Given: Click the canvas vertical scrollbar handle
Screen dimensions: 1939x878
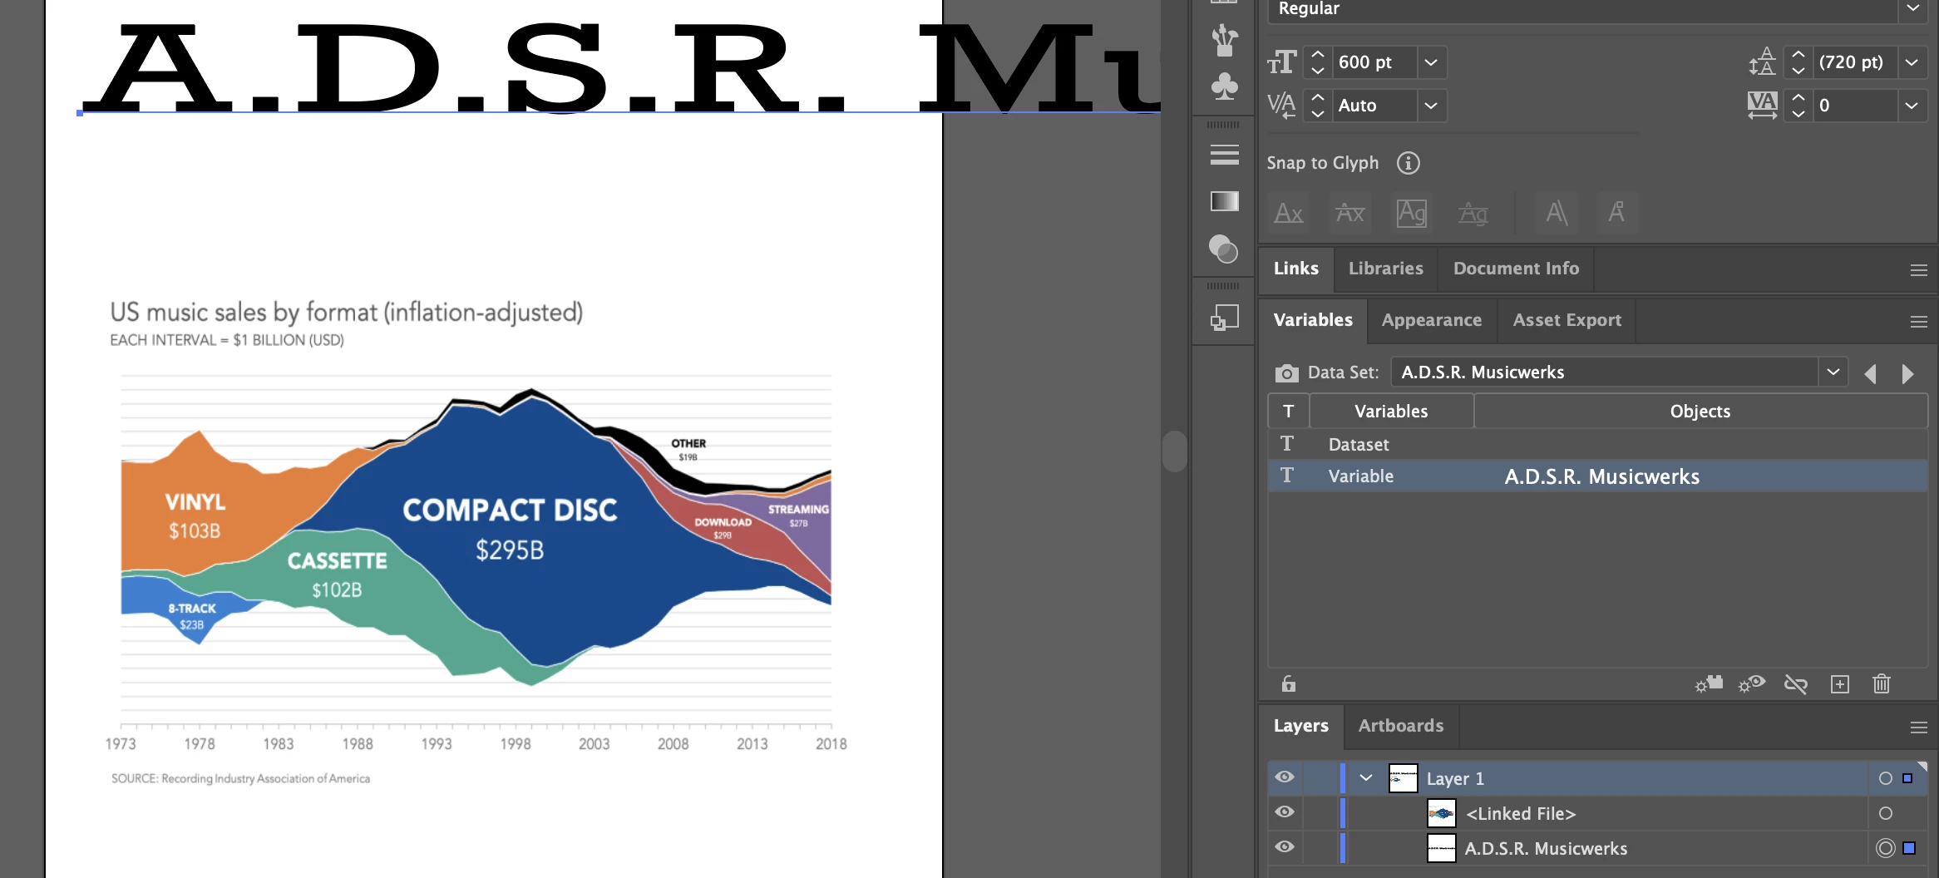Looking at the screenshot, I should [1174, 451].
